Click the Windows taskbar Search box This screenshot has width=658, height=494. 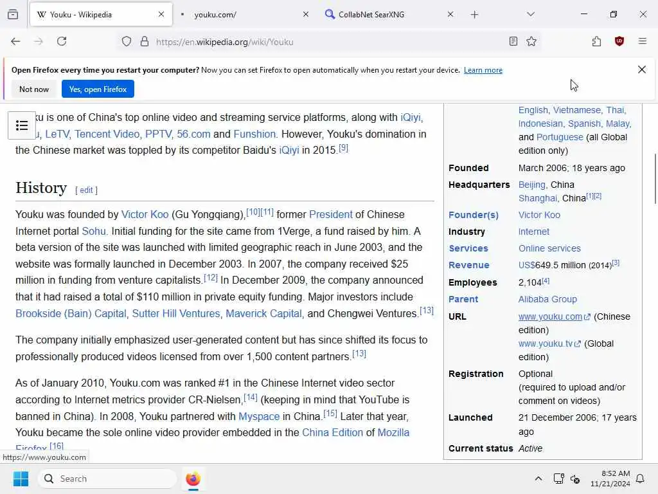[108, 479]
